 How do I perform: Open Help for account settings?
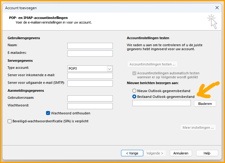(207, 153)
